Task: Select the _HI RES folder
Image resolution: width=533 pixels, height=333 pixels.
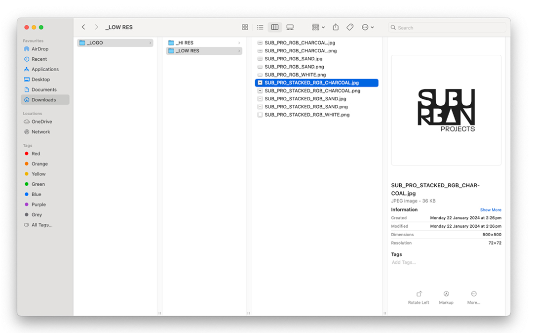Action: tap(204, 43)
